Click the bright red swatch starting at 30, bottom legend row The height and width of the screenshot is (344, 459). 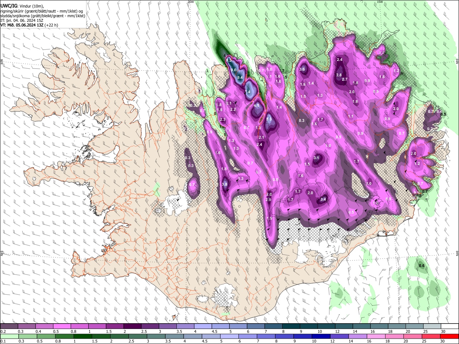(x=450, y=336)
